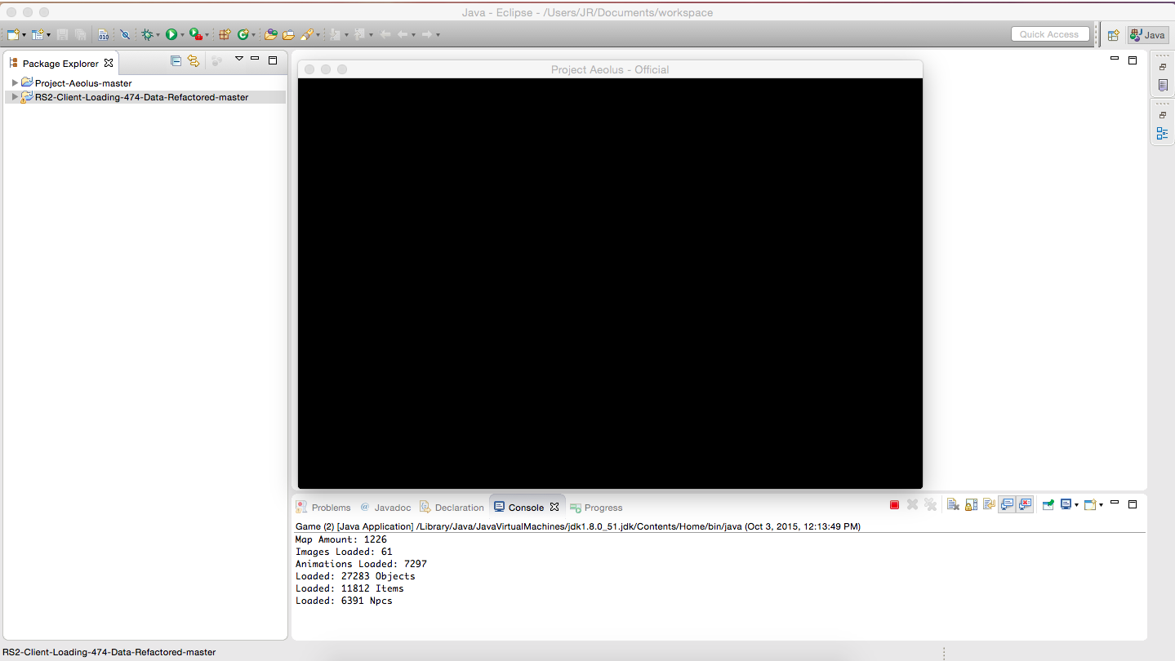Toggle Scroll Lock in Console
1175x661 pixels.
[971, 505]
